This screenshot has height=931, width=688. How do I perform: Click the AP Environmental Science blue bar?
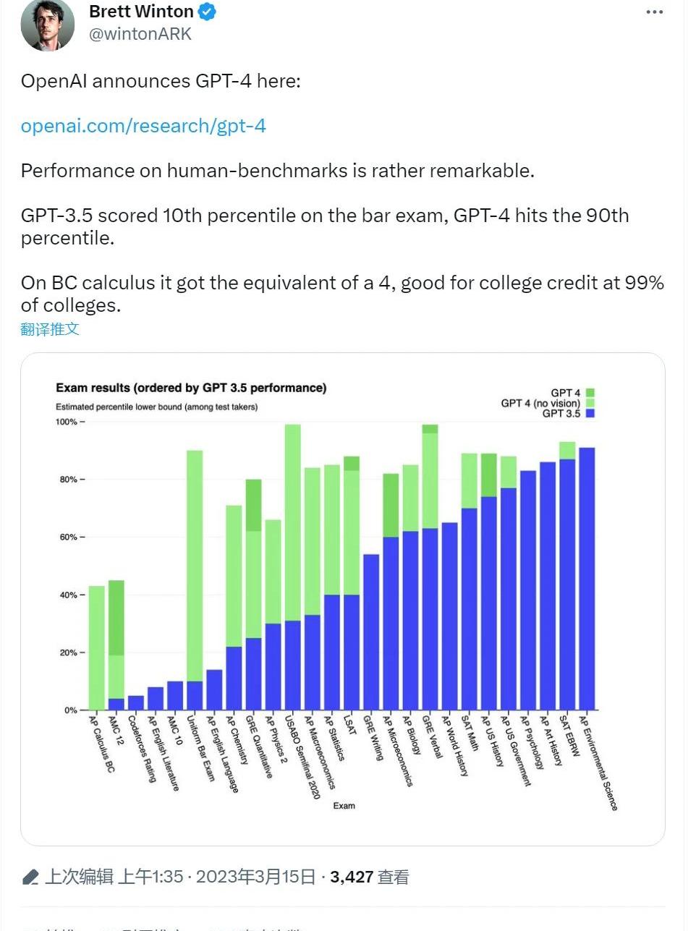(x=587, y=579)
